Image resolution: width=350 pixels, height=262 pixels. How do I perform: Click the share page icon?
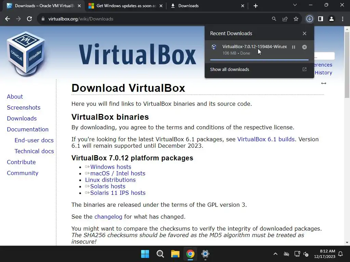pos(285,19)
